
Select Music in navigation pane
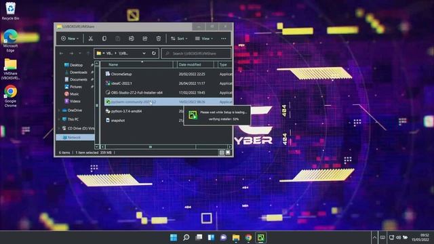[x=74, y=94]
